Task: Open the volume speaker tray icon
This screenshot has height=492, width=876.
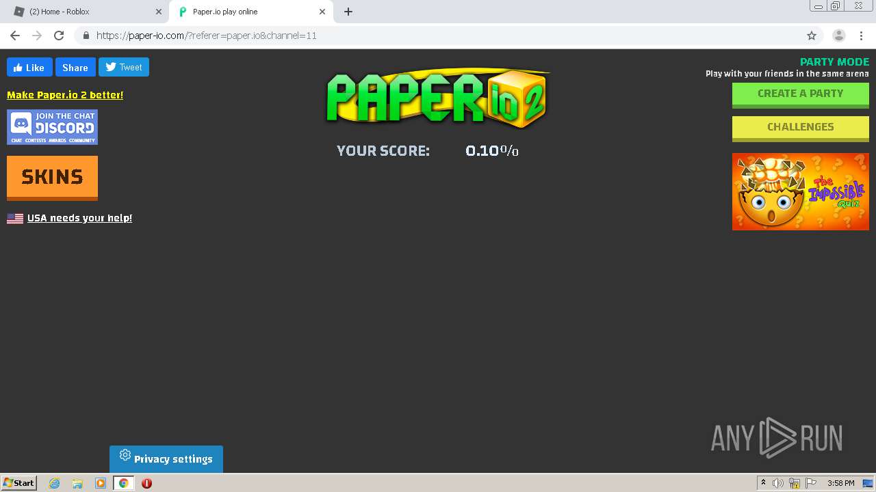Action: tap(778, 483)
